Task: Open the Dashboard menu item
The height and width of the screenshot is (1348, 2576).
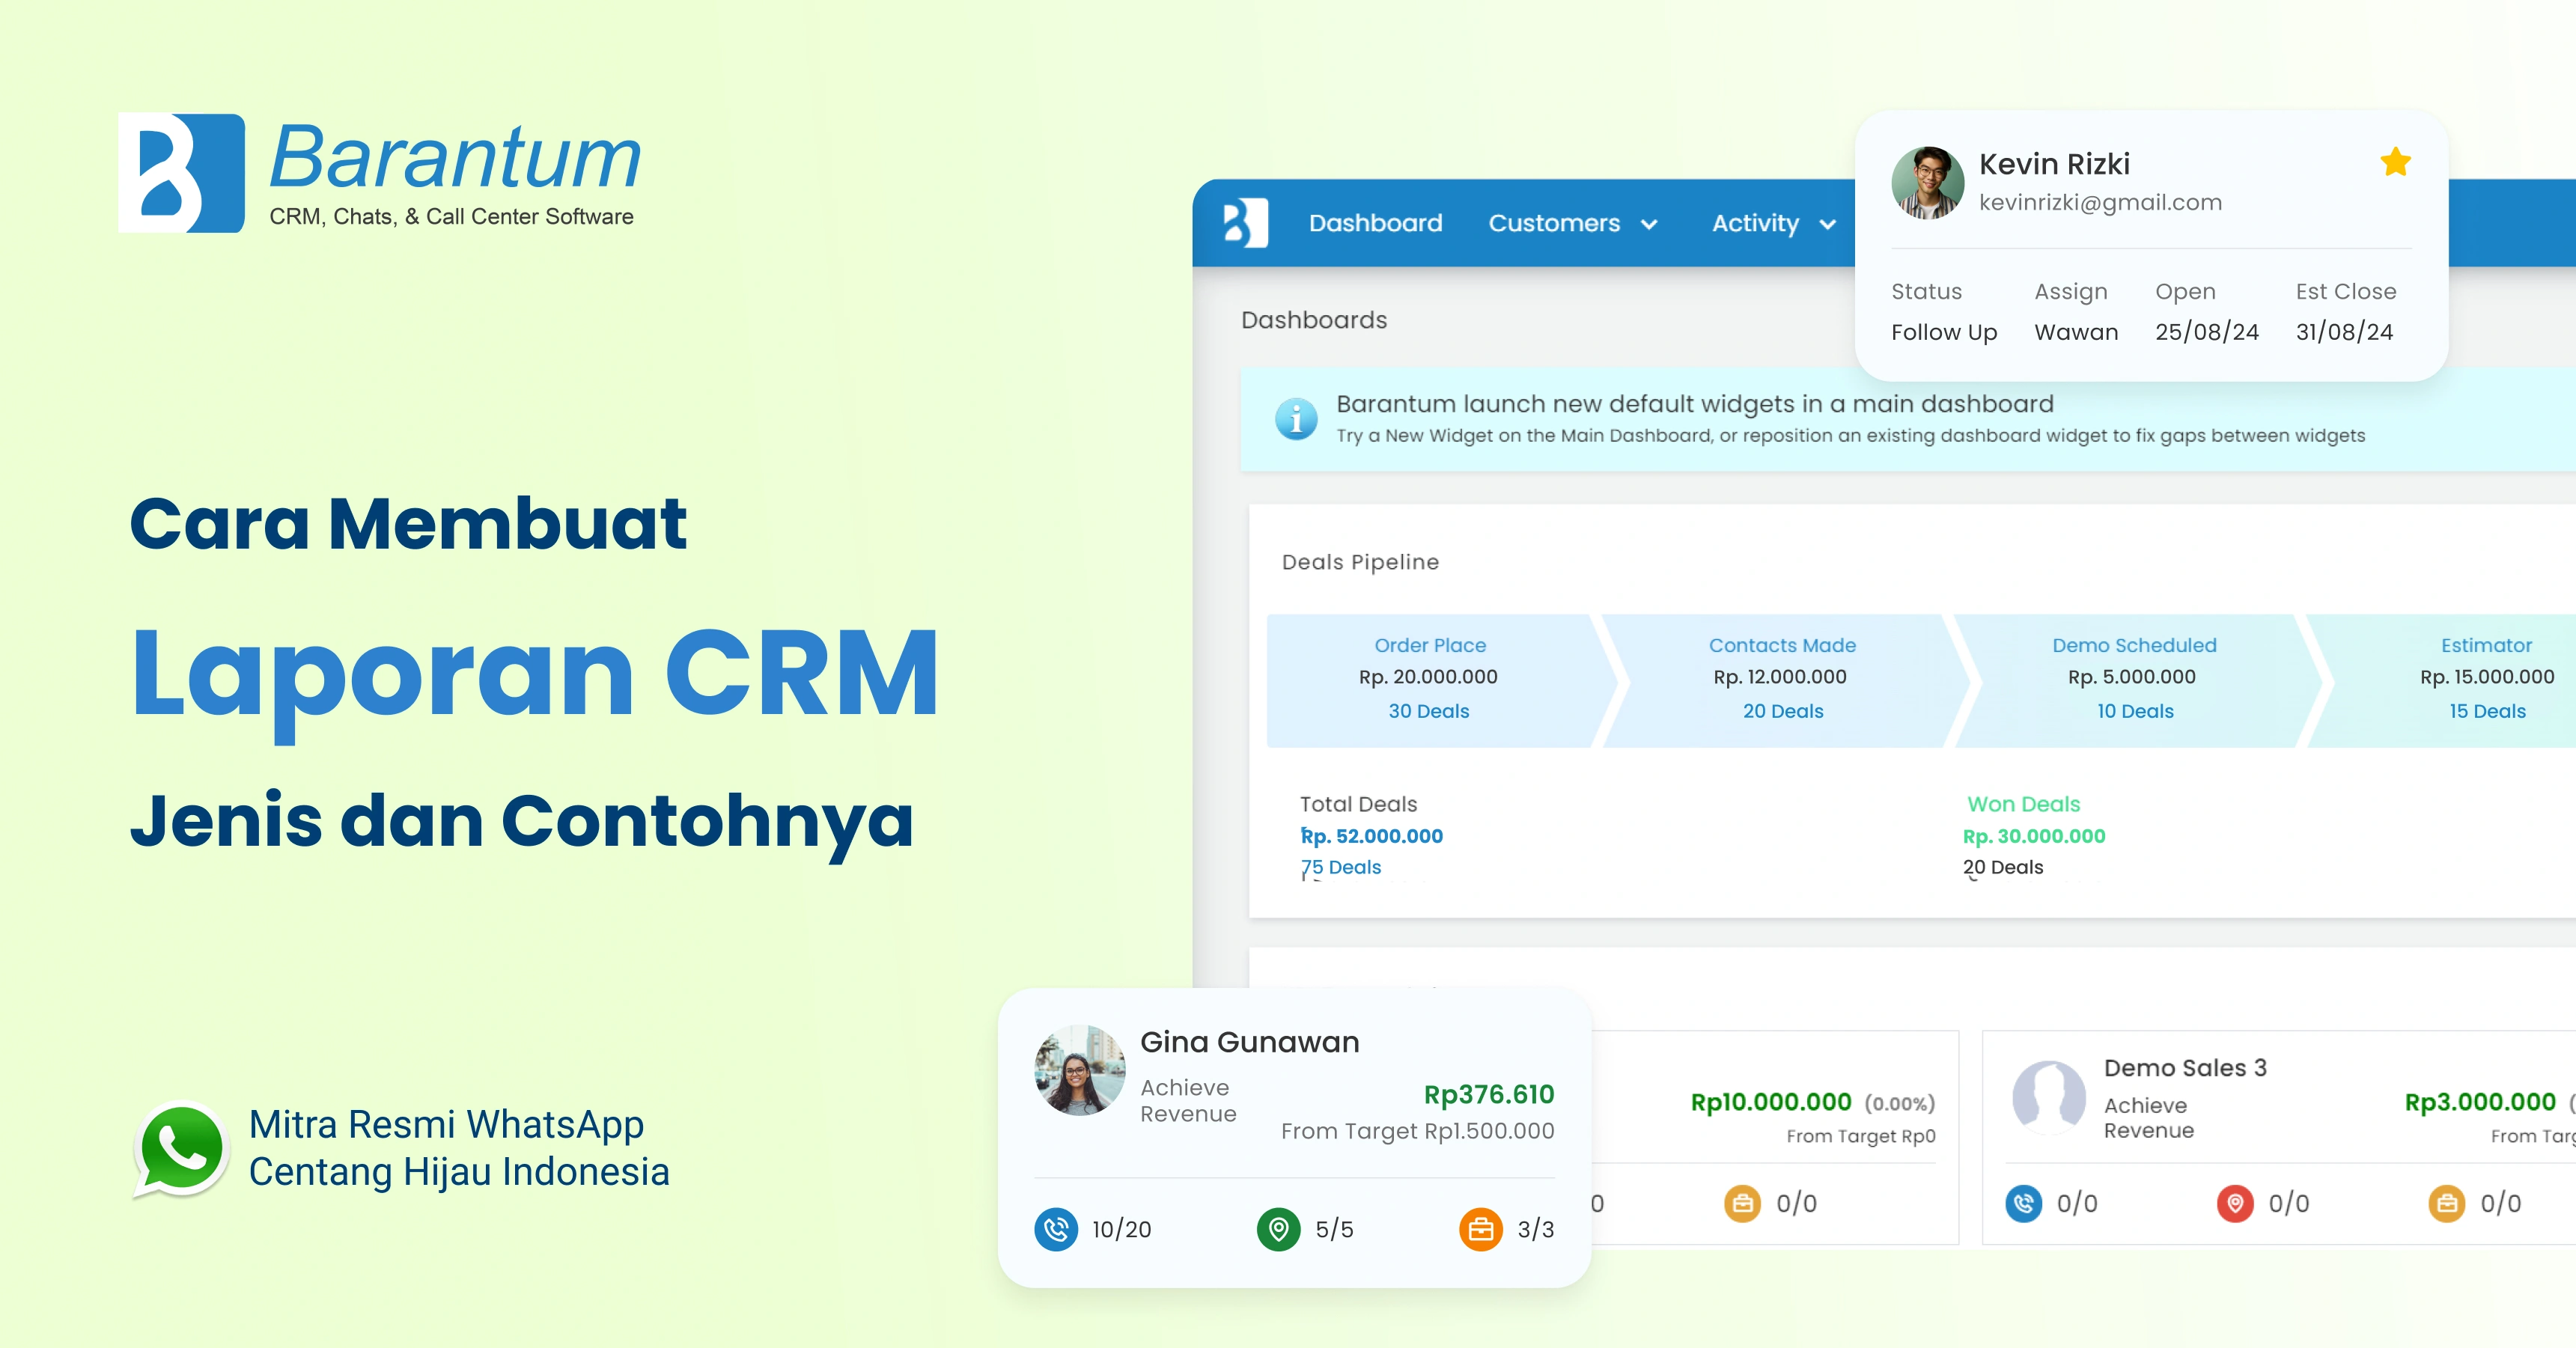Action: click(x=1375, y=223)
